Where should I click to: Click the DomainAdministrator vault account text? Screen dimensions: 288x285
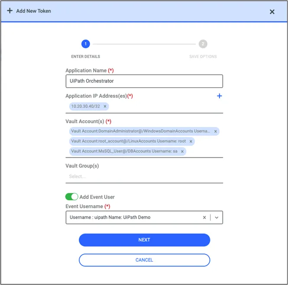tap(140, 131)
